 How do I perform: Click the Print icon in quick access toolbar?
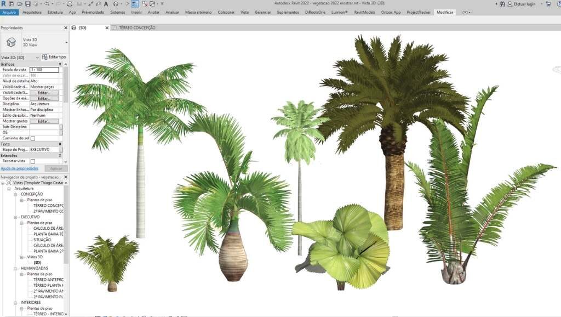pos(70,4)
